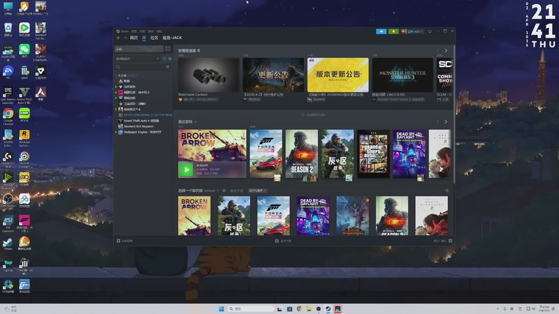Open Steam desktop shortcut

[x=8, y=243]
